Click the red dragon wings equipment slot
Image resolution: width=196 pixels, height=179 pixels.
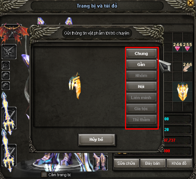[x=12, y=32]
